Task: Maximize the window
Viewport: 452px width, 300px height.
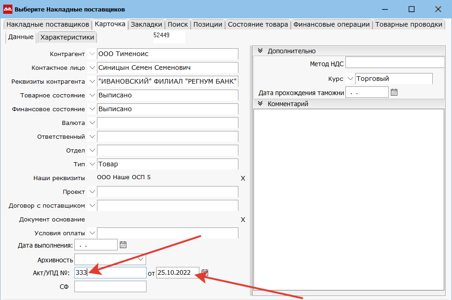Action: (x=412, y=9)
